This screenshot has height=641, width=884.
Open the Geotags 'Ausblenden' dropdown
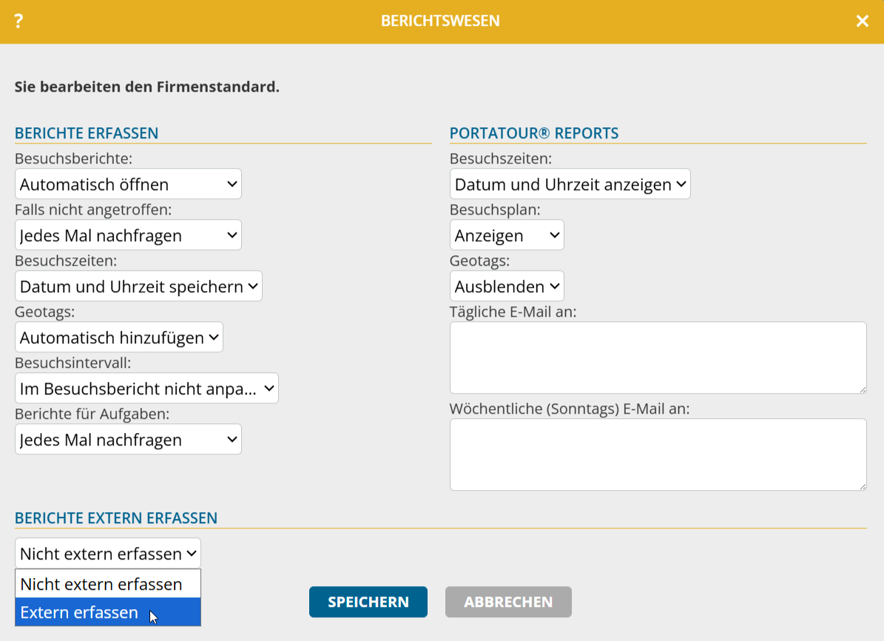(x=507, y=286)
